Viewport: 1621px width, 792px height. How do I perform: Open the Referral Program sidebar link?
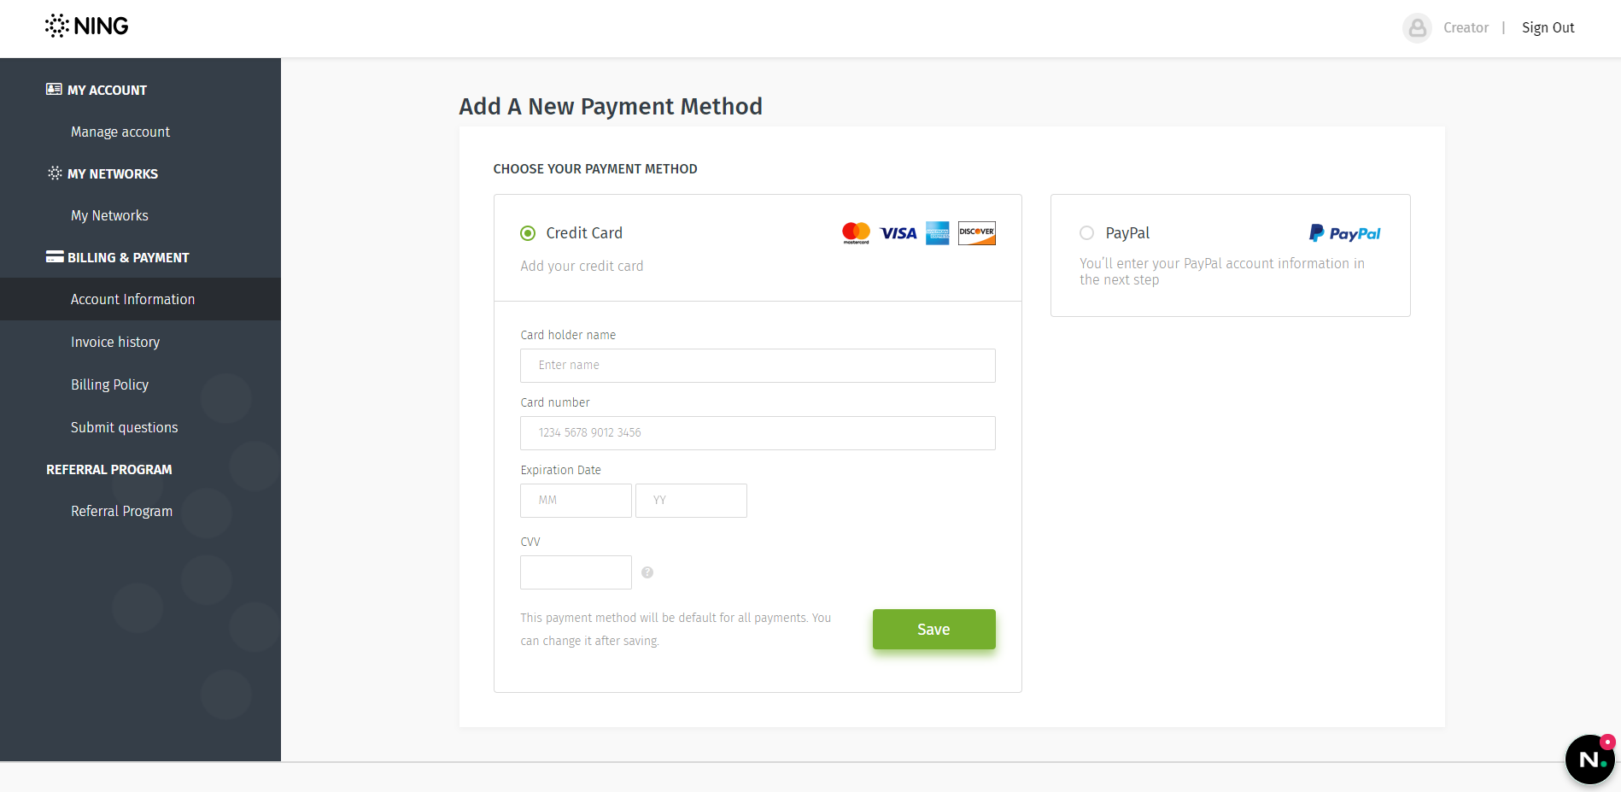(121, 511)
